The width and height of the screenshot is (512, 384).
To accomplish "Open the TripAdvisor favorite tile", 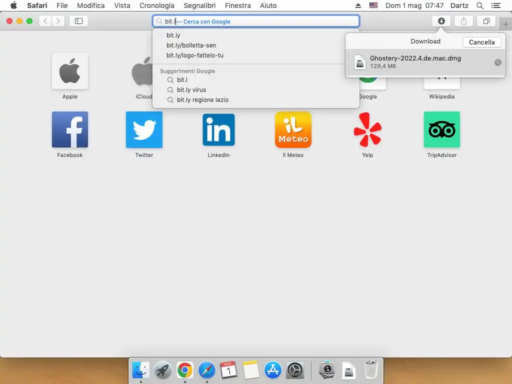I will tap(442, 129).
